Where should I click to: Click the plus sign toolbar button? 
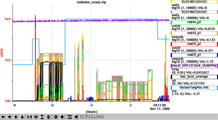click(62, 117)
